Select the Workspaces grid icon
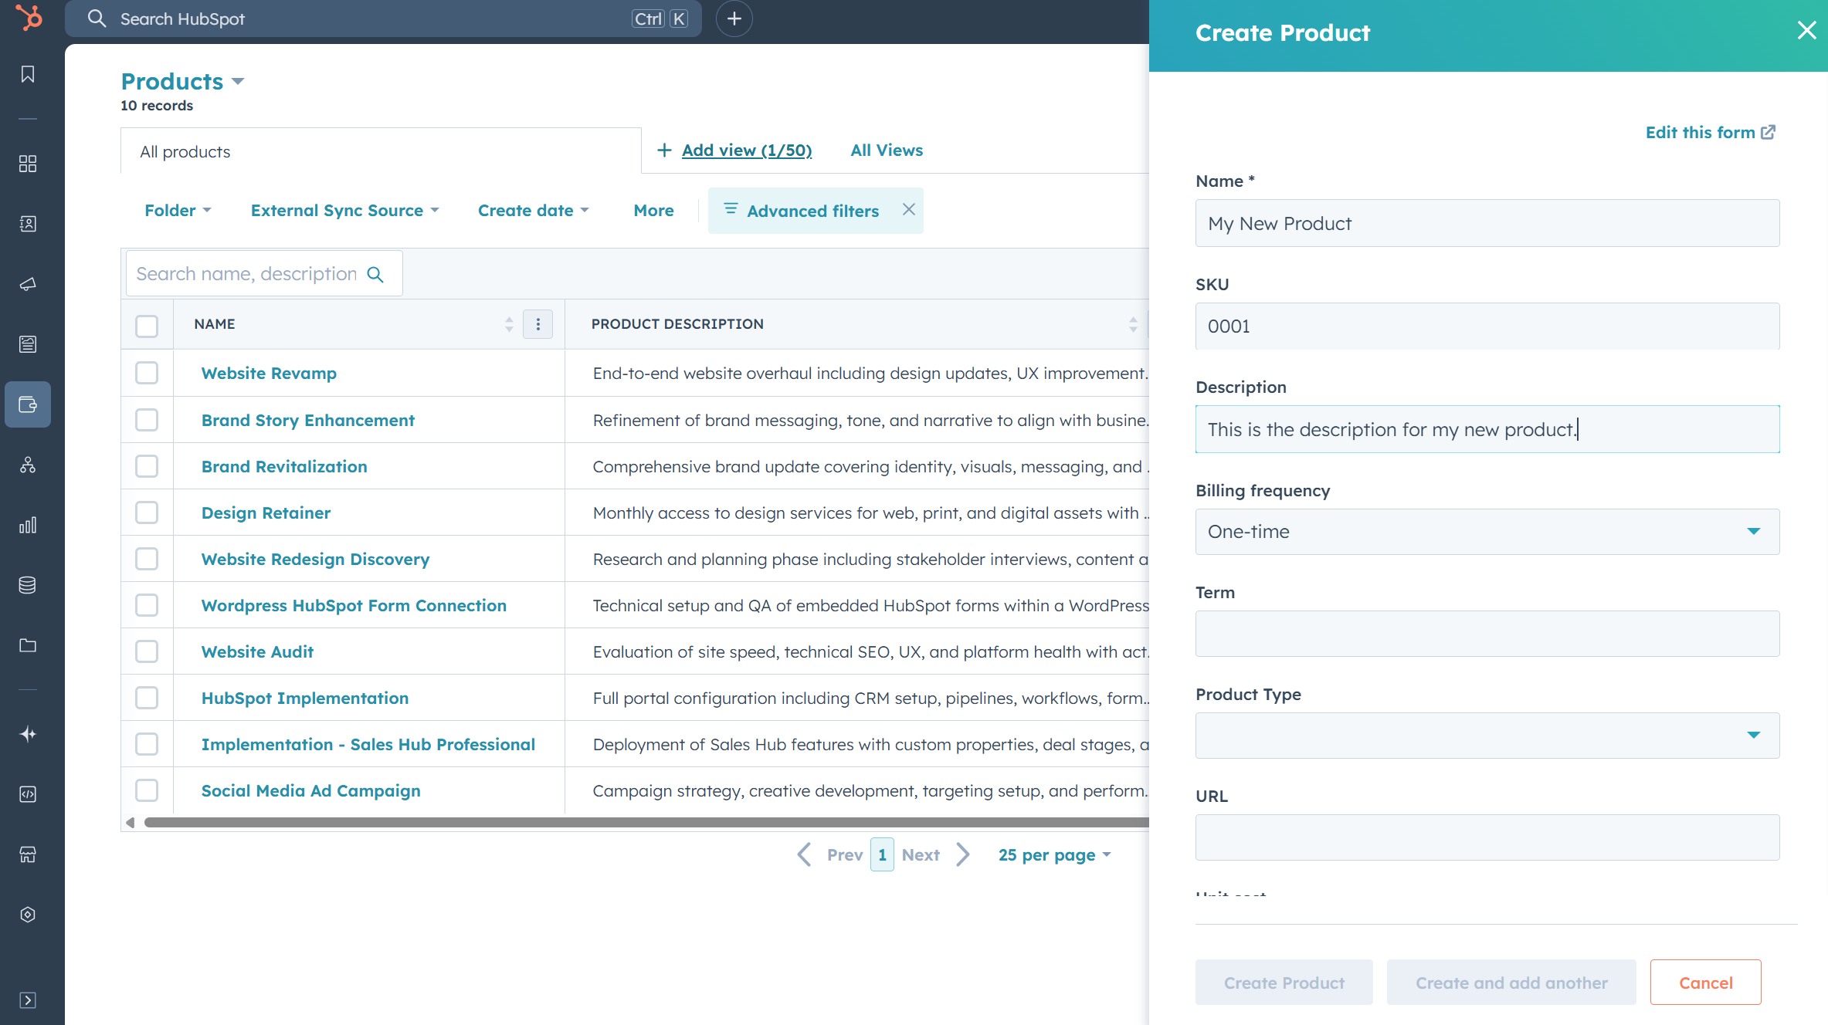The image size is (1828, 1025). [28, 164]
